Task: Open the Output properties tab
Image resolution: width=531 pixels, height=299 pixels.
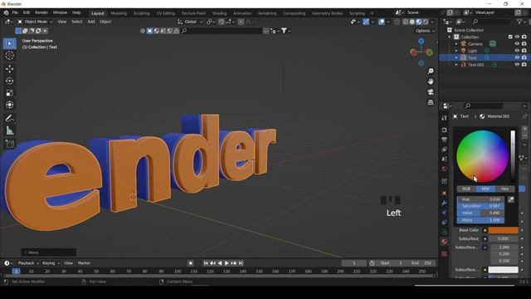Action: click(x=445, y=140)
